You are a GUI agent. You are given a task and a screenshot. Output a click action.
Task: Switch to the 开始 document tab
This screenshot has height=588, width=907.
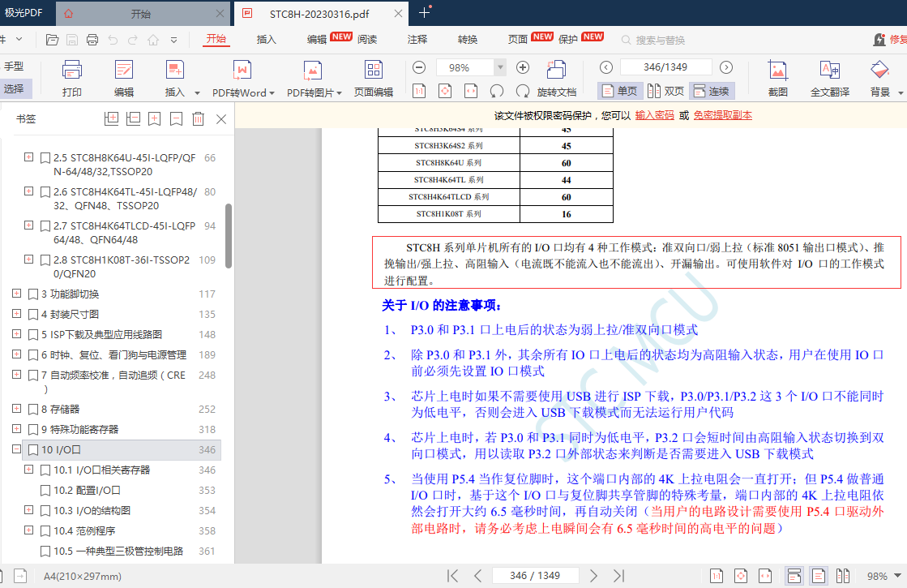pyautogui.click(x=141, y=13)
